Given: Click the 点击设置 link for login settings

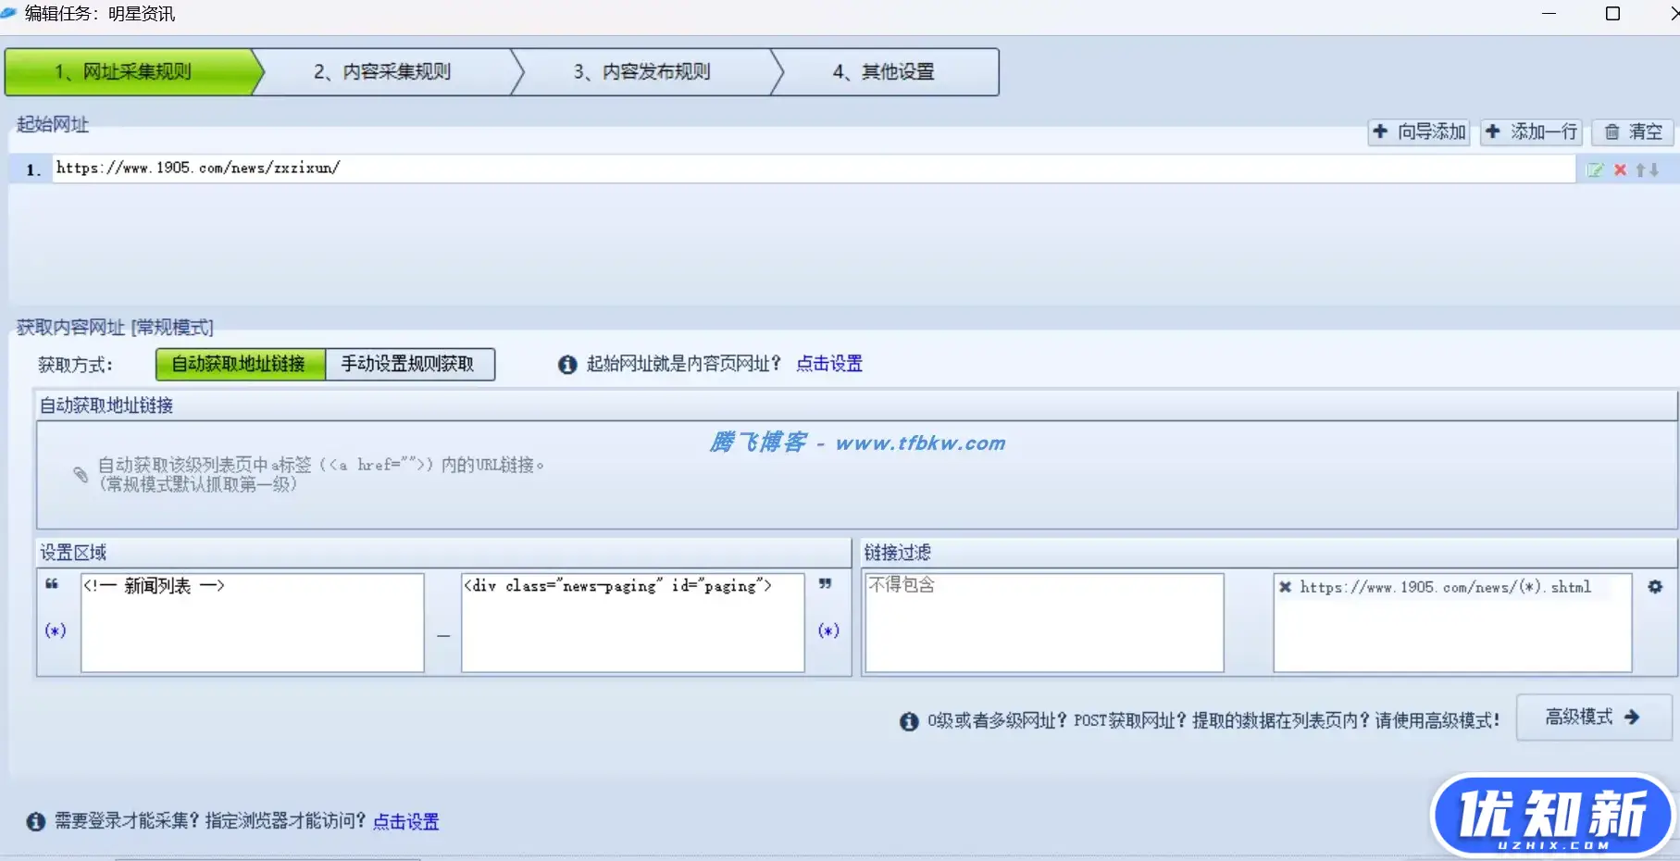Looking at the screenshot, I should [405, 821].
